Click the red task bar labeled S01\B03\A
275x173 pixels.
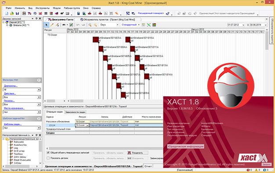96,40
